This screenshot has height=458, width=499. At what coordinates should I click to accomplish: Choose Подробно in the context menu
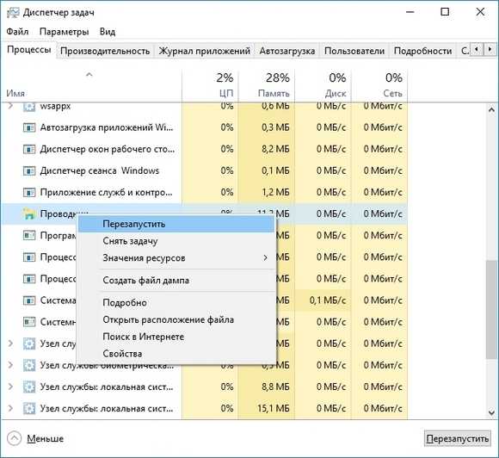click(176, 302)
